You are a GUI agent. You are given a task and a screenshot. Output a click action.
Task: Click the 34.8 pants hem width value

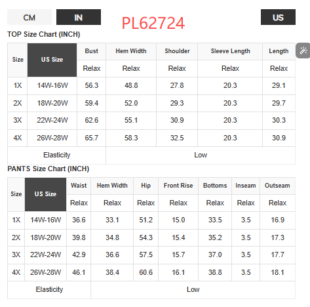click(112, 237)
